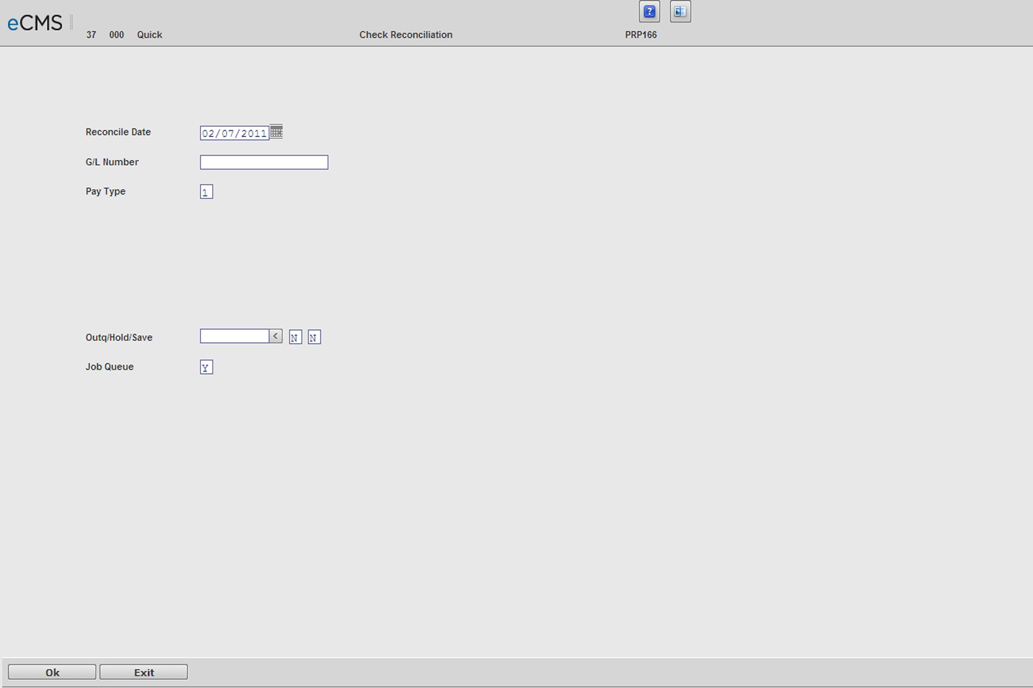This screenshot has width=1033, height=688.
Task: Click the Quick label in header
Action: (149, 35)
